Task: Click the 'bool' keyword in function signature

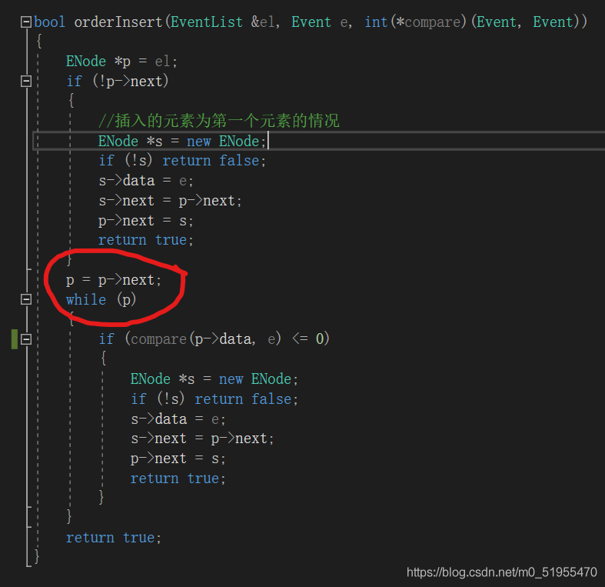Action: click(49, 22)
